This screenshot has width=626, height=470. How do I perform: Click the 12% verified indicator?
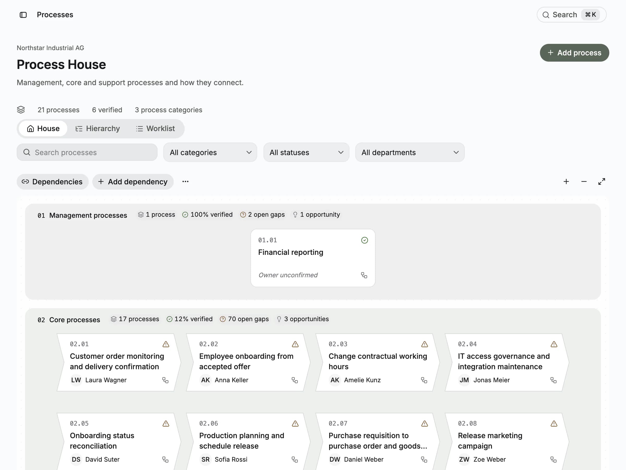(x=189, y=319)
